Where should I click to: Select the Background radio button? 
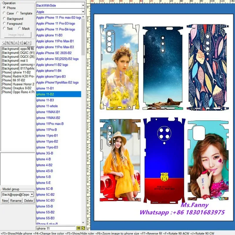click(4, 19)
